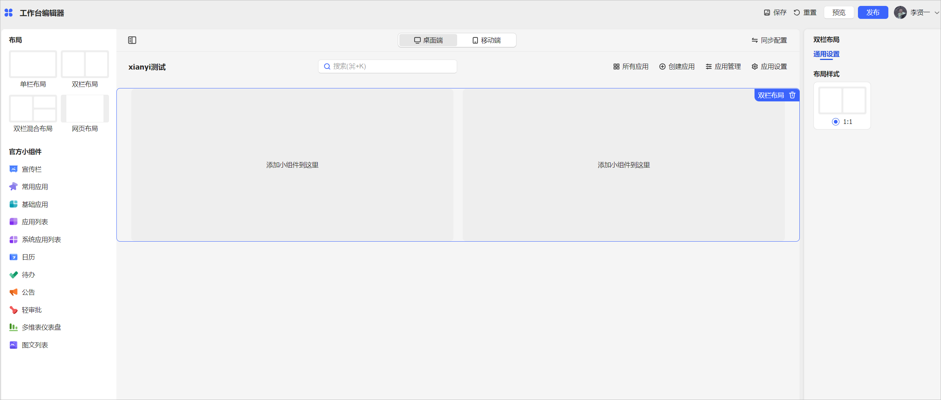Select the 1:1 layout ratio radio

(835, 122)
